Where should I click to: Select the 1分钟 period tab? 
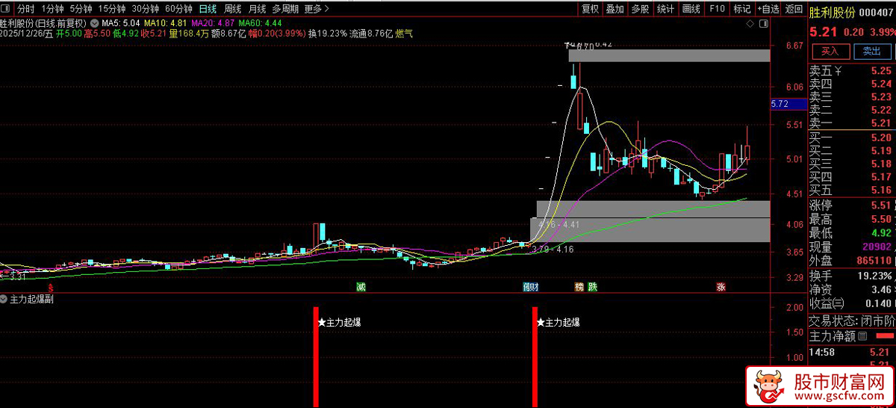point(52,9)
